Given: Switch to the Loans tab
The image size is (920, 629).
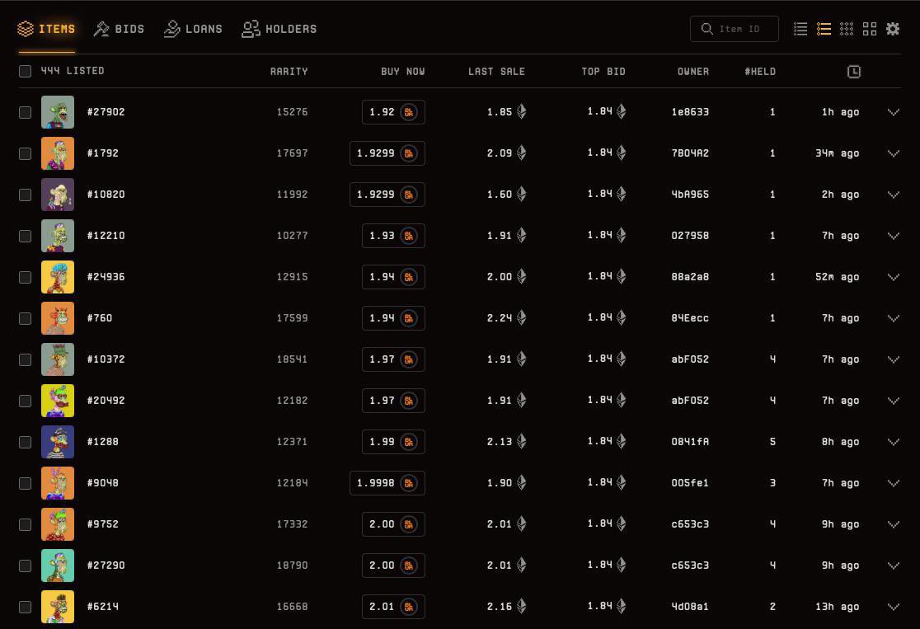Looking at the screenshot, I should [193, 29].
